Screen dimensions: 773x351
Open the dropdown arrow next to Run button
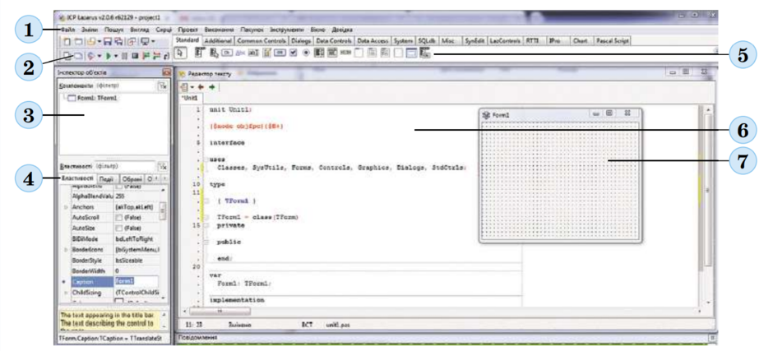pyautogui.click(x=116, y=56)
